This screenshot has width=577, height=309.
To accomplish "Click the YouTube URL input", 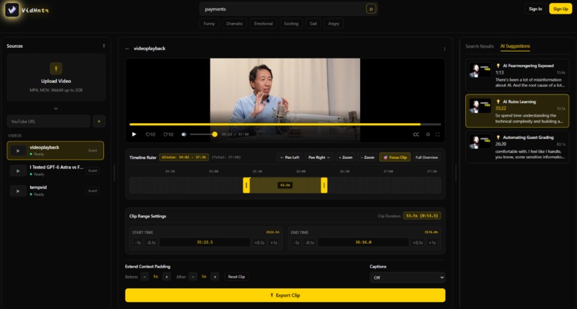I will 49,121.
